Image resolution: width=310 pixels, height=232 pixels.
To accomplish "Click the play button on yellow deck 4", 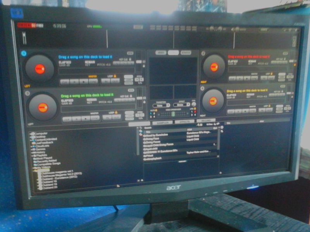I will (245, 111).
